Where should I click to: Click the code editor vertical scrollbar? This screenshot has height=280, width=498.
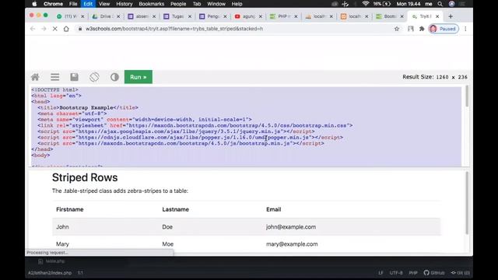click(467, 96)
